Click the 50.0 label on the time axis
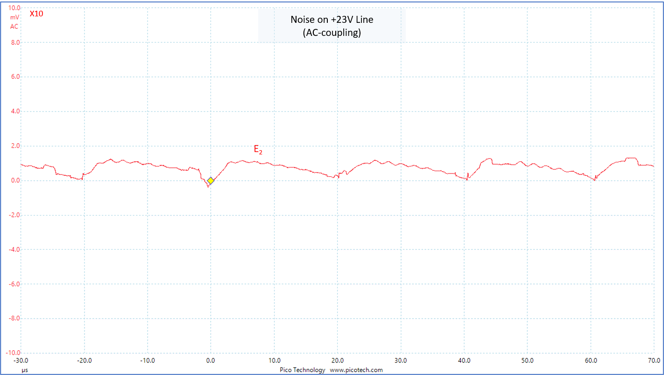The height and width of the screenshot is (375, 664). click(527, 361)
